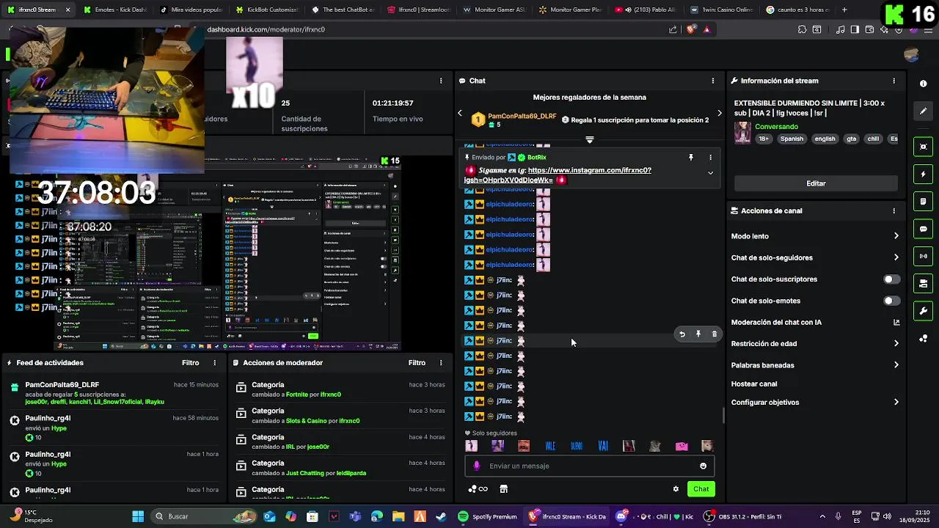Click the Spanish language tag chip

pyautogui.click(x=792, y=139)
